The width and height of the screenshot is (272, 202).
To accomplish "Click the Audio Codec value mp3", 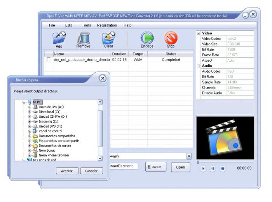I will [x=240, y=71].
